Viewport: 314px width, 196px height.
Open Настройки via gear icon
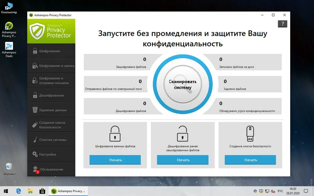tap(51, 154)
